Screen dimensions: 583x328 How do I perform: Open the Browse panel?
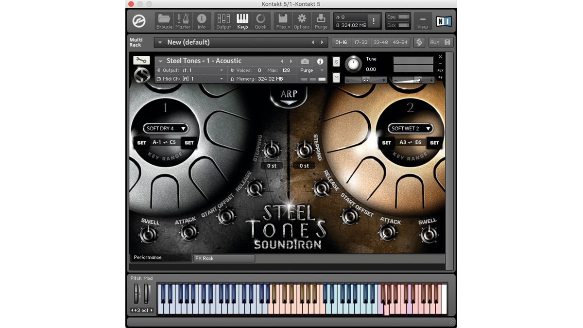(164, 20)
